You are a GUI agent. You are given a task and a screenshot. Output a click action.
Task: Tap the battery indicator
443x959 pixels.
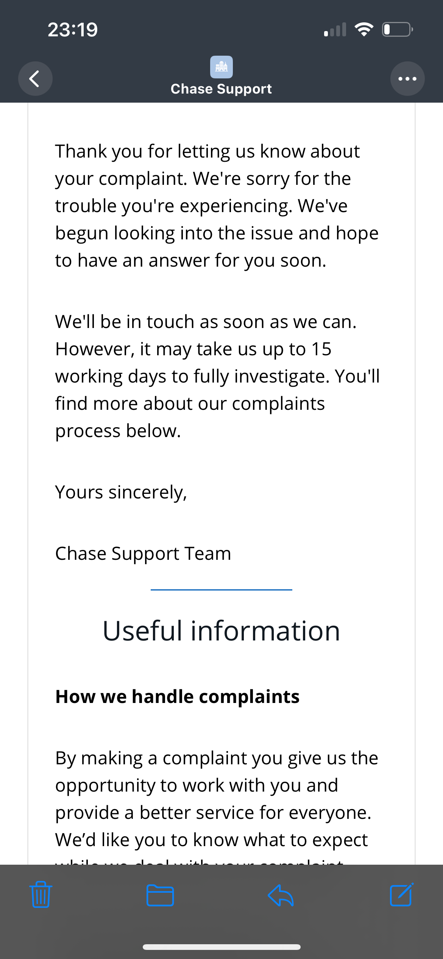pyautogui.click(x=397, y=29)
